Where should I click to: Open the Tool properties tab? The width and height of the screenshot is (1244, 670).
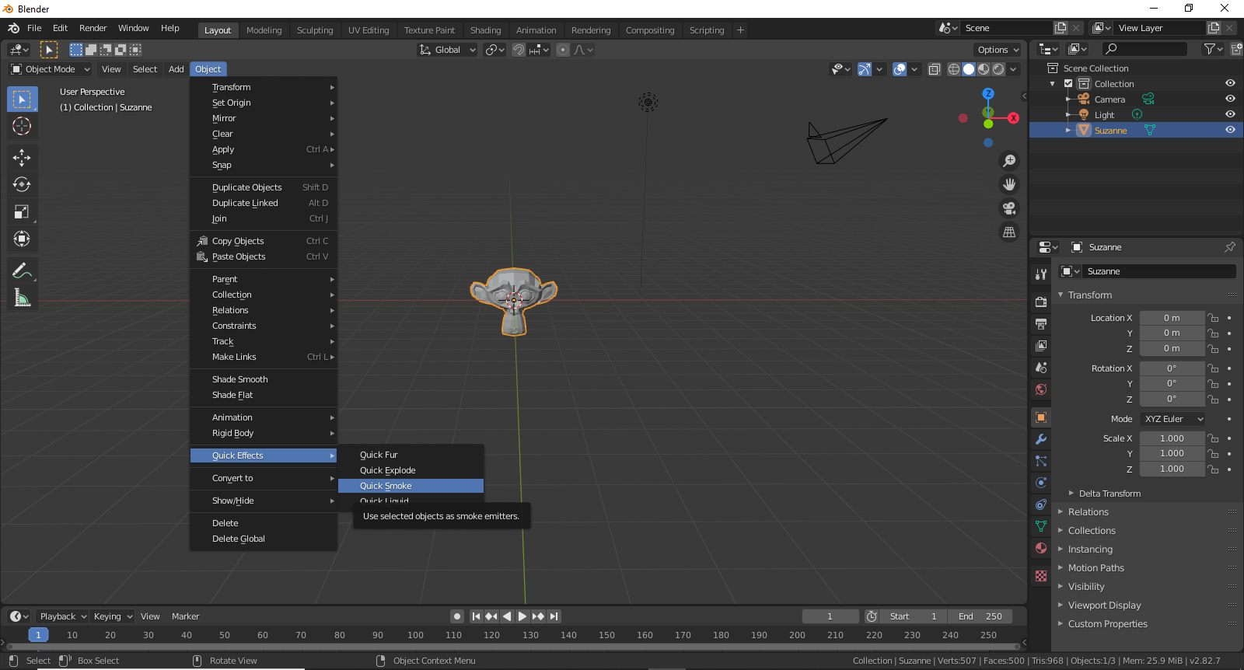[1041, 274]
